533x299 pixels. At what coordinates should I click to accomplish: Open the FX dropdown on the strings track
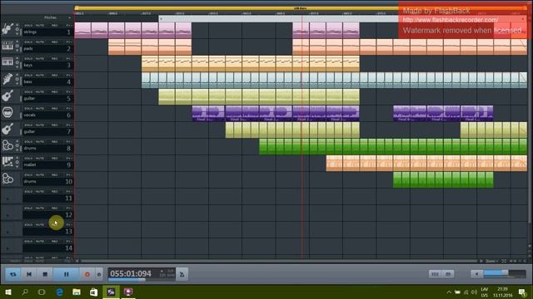[x=69, y=26]
